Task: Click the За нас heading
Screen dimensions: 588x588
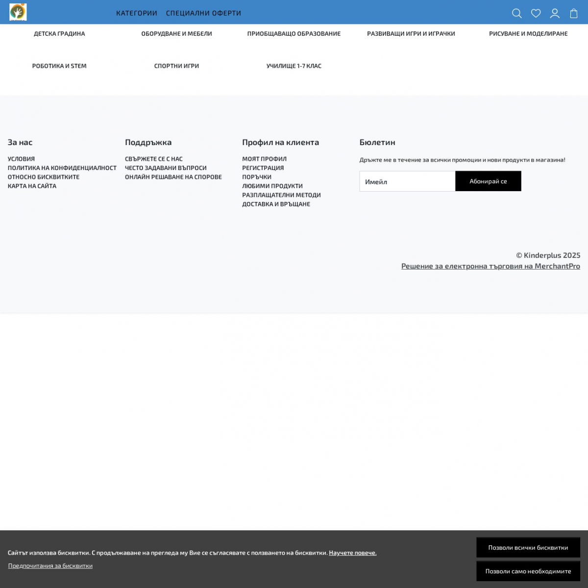Action: (20, 142)
